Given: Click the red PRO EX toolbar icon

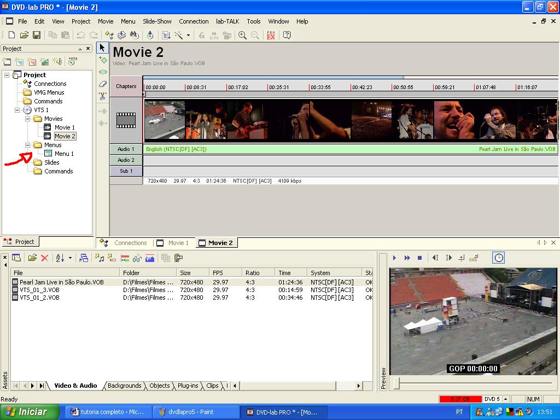Looking at the screenshot, I should [x=271, y=35].
